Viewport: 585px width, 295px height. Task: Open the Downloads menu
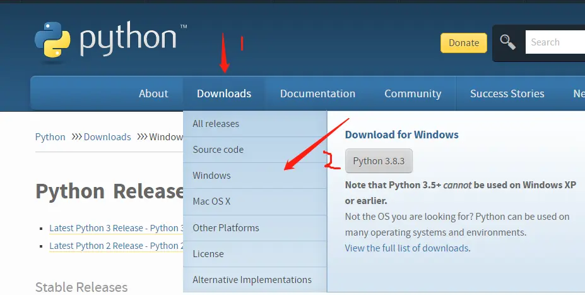224,93
